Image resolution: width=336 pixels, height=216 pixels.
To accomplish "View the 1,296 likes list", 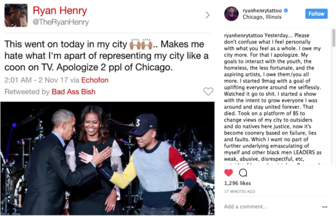I will coord(237,183).
